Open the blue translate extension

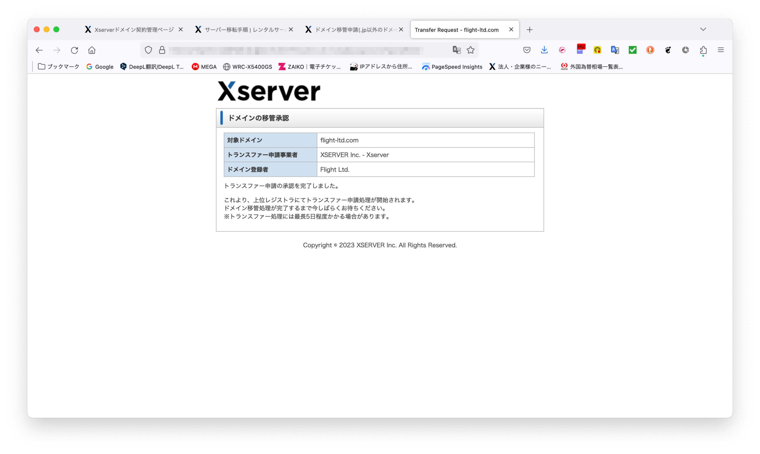pyautogui.click(x=615, y=50)
